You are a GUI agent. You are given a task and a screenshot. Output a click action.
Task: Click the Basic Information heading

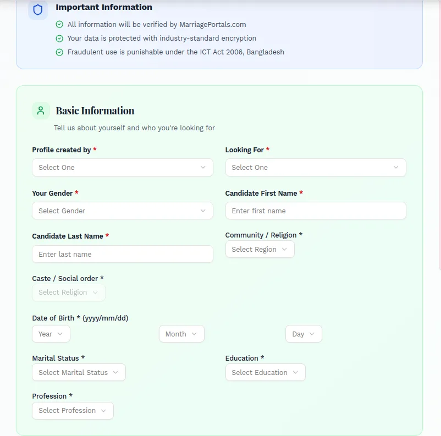click(95, 111)
